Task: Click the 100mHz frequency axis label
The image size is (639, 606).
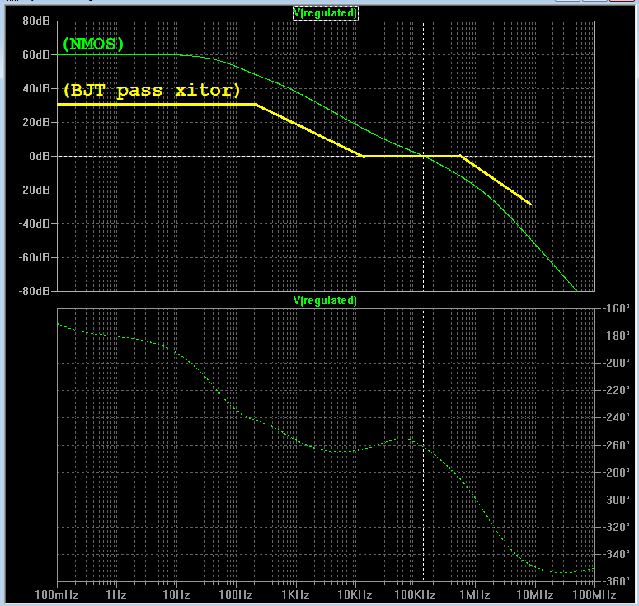Action: (x=57, y=595)
